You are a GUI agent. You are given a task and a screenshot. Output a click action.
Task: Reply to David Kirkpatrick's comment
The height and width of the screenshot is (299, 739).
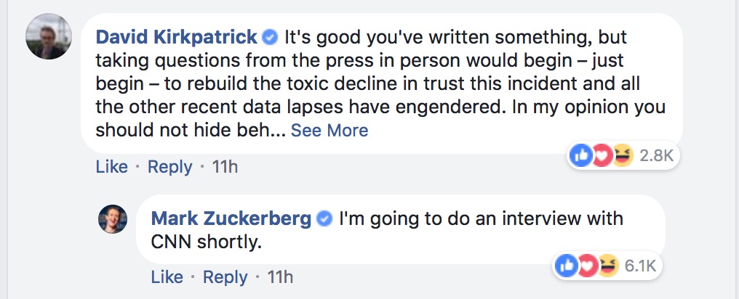(x=169, y=167)
